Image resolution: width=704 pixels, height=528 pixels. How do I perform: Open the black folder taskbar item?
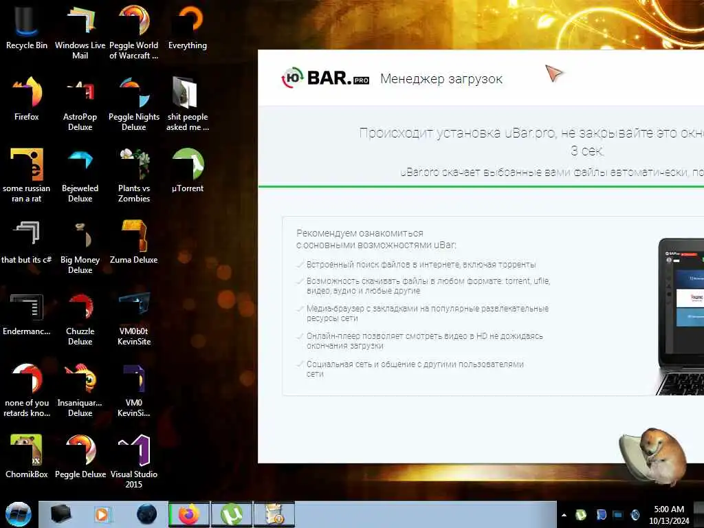click(x=60, y=514)
